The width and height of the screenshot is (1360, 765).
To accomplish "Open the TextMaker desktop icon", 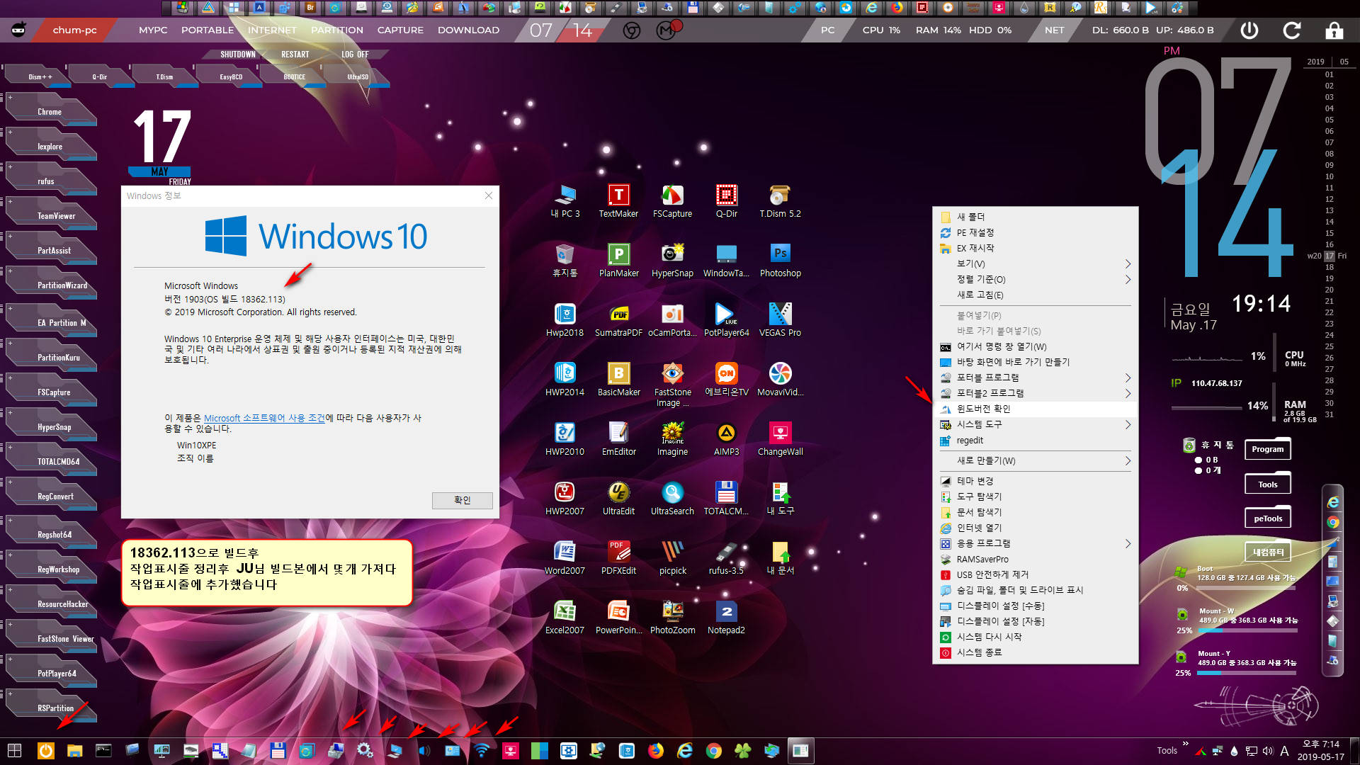I will [618, 201].
